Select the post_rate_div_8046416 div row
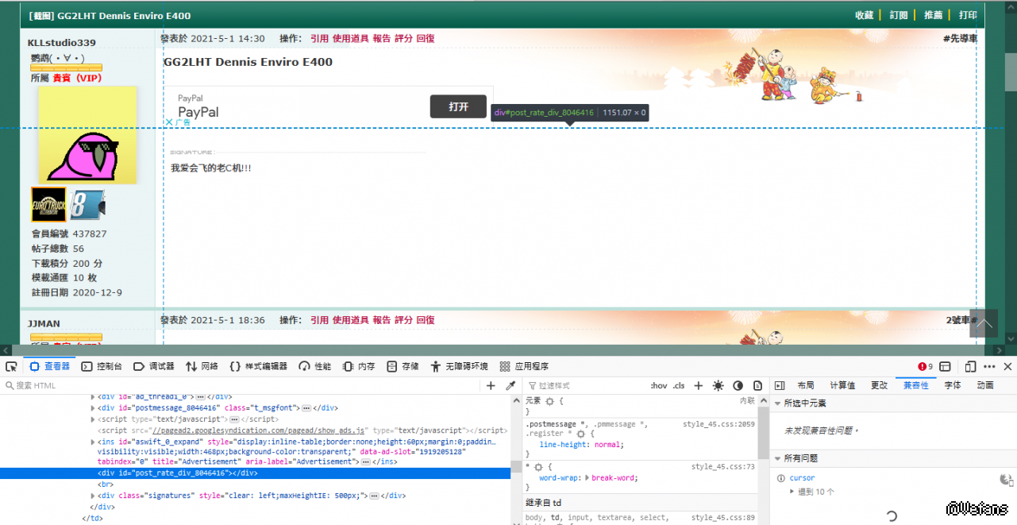This screenshot has width=1017, height=525. (255, 473)
